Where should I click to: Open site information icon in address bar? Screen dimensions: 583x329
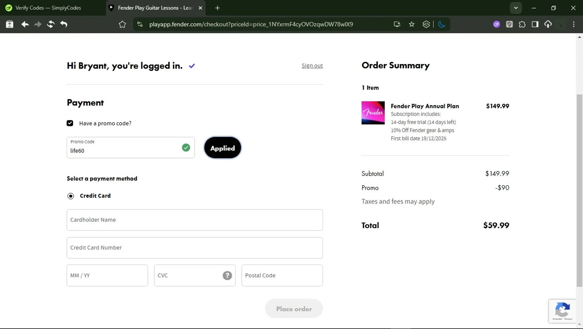click(140, 24)
